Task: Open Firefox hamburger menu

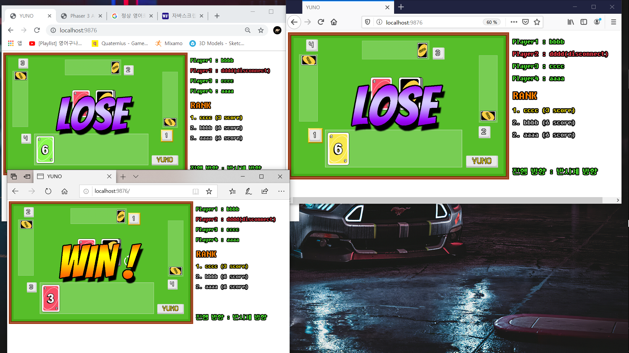Action: 614,22
